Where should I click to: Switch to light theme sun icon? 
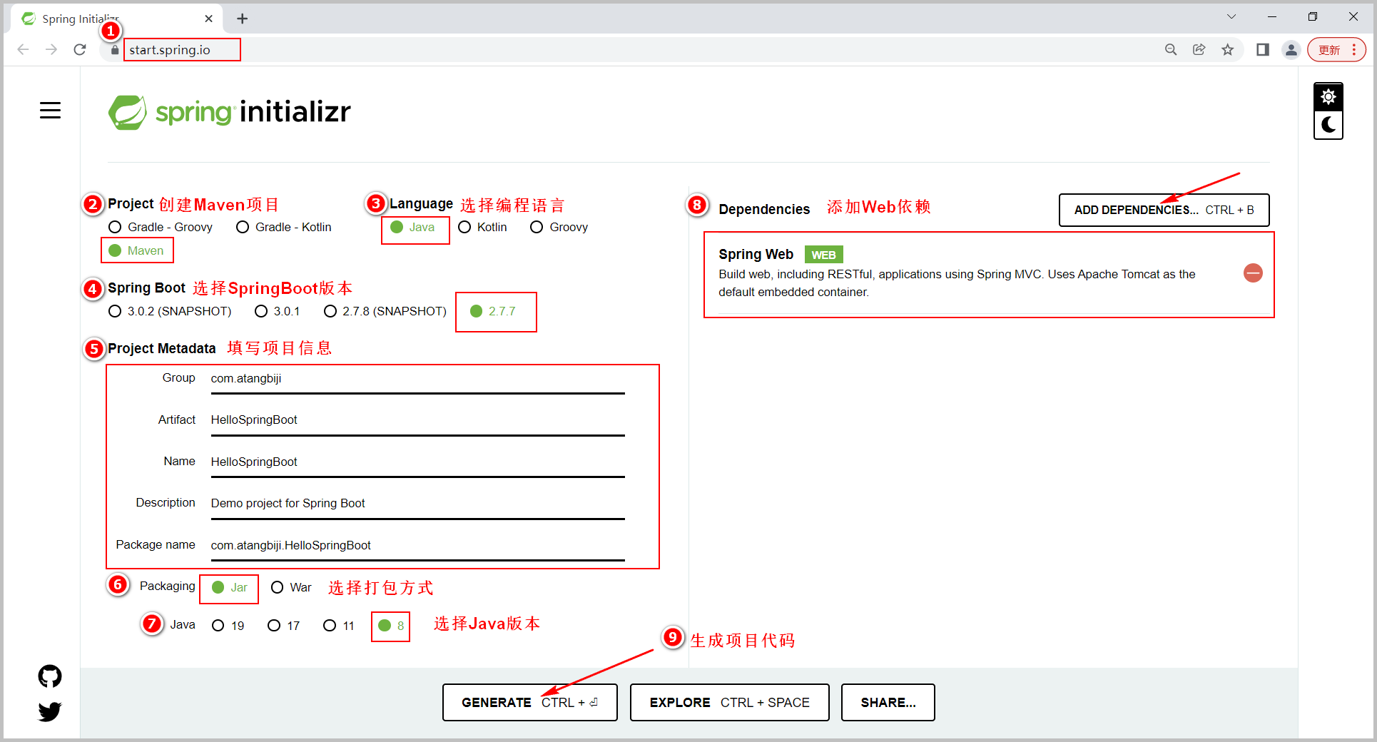coord(1328,96)
